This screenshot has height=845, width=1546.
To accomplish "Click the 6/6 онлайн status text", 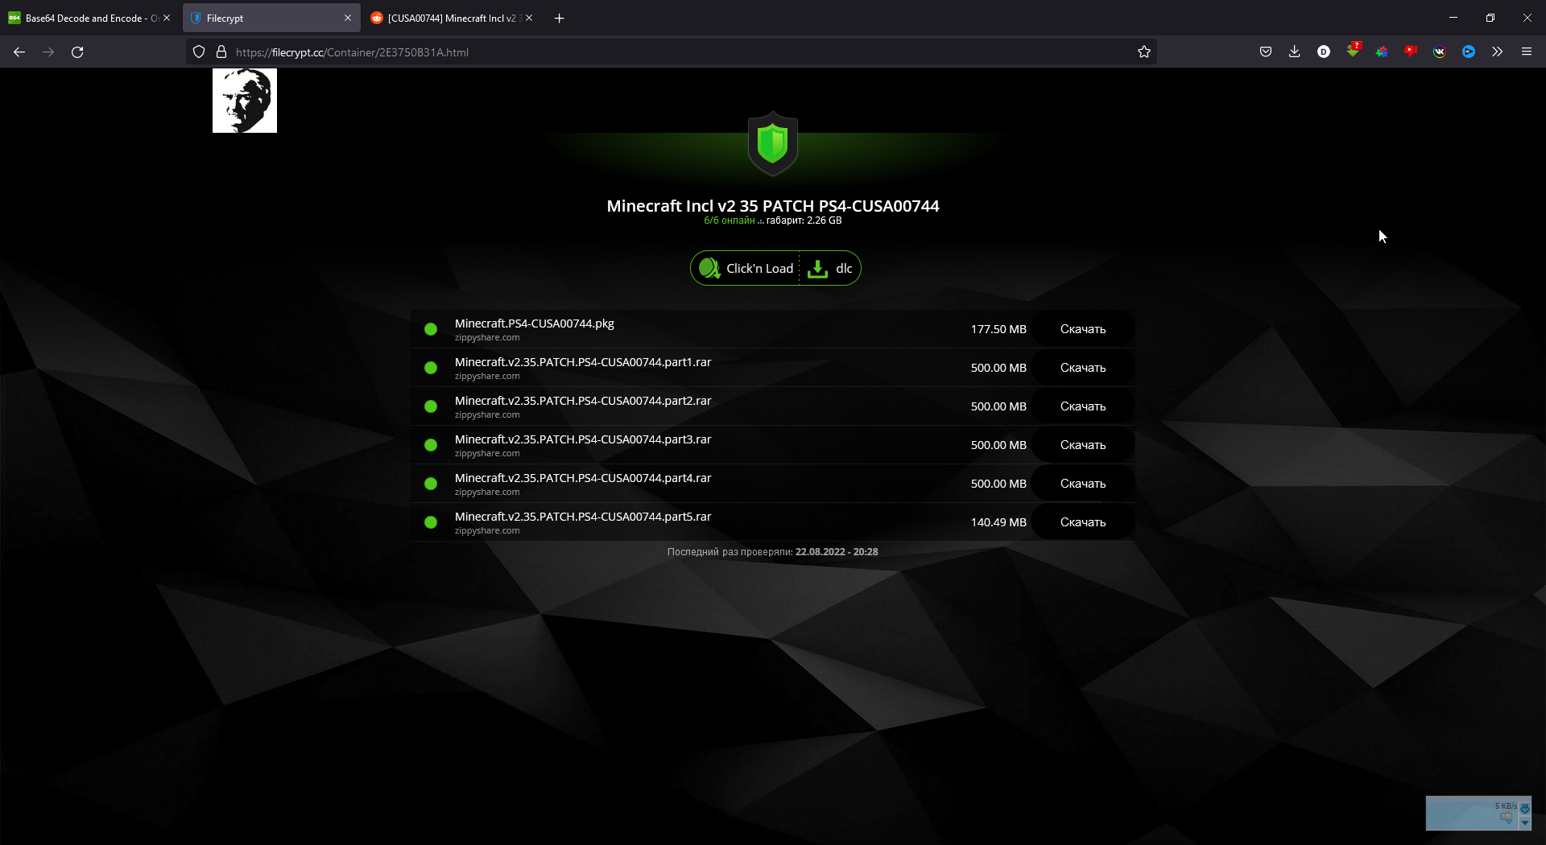I will coord(730,221).
